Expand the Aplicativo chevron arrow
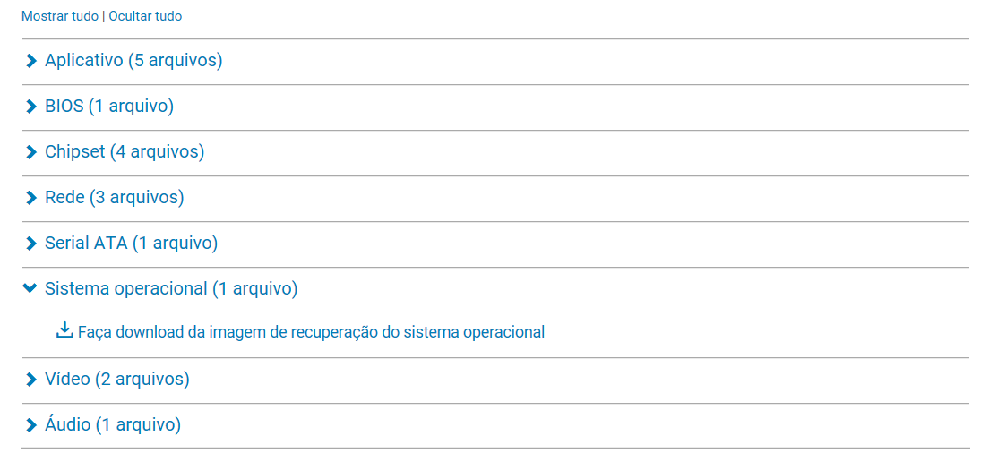Viewport: 1006px width, 470px height. click(x=30, y=61)
